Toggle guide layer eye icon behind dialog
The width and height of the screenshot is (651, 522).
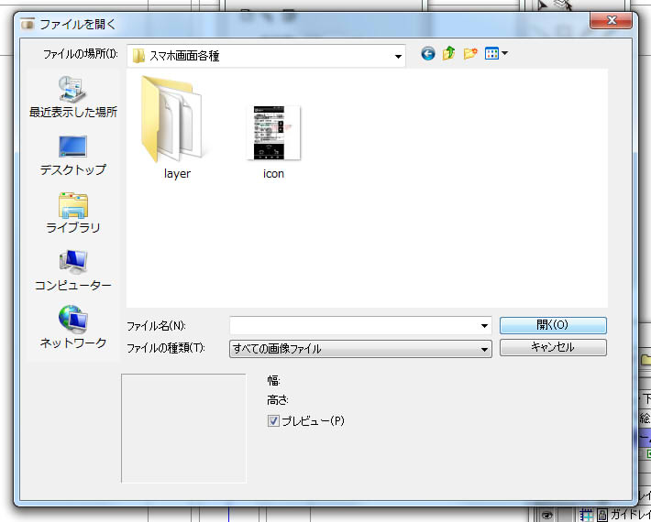click(x=547, y=516)
